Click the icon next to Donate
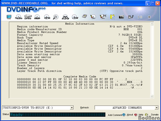The width and height of the screenshot is (161, 121). click(147, 115)
